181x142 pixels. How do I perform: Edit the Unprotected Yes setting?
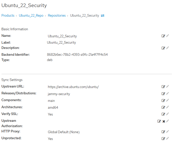pyautogui.click(x=163, y=138)
